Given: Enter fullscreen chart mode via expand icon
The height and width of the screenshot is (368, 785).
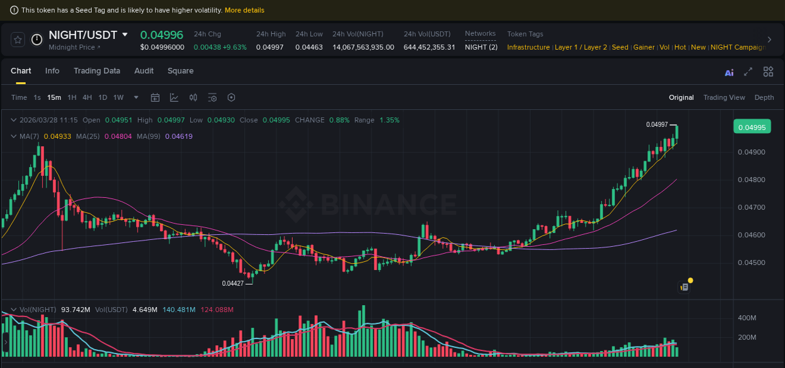Looking at the screenshot, I should (x=748, y=72).
